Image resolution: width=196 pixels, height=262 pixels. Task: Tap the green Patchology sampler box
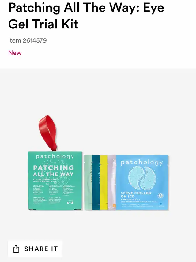(55, 180)
